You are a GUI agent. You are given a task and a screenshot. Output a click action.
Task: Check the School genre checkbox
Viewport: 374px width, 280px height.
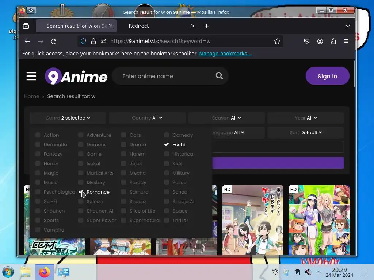tap(167, 192)
